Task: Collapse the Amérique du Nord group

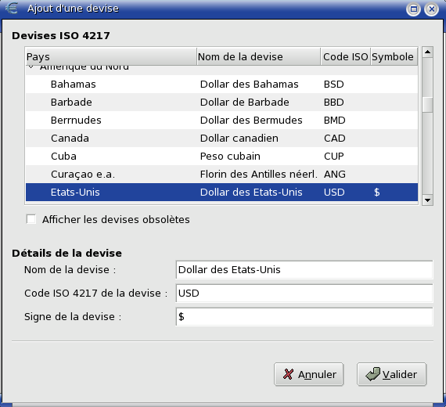Action: 31,67
